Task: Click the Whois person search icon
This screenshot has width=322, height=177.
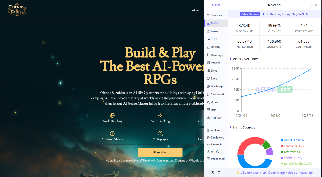Action: point(208,102)
